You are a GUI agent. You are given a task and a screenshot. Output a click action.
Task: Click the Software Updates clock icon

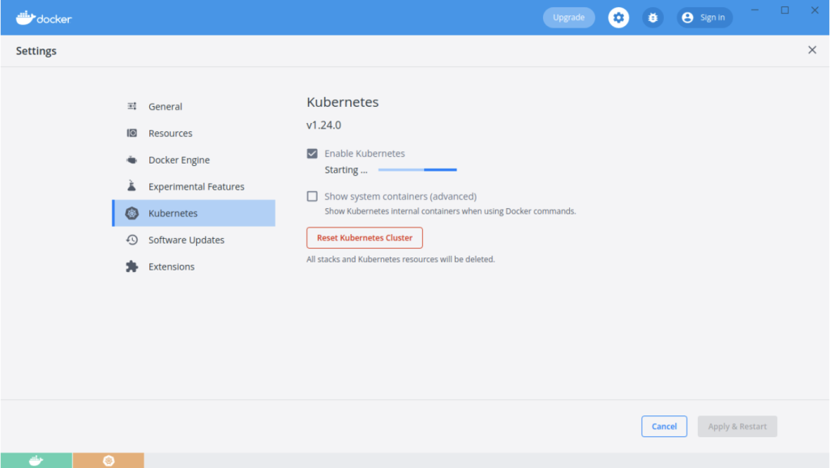point(132,240)
